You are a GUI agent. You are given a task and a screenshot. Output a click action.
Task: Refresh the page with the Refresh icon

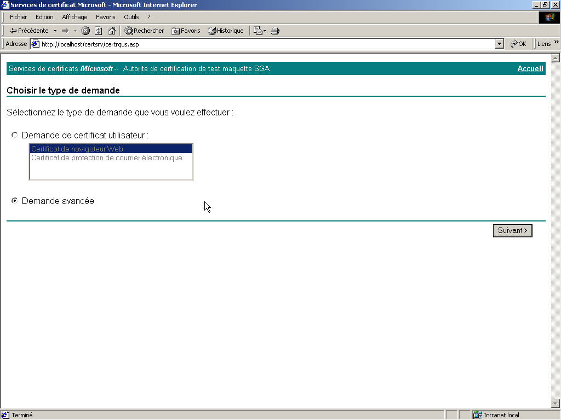coord(99,31)
